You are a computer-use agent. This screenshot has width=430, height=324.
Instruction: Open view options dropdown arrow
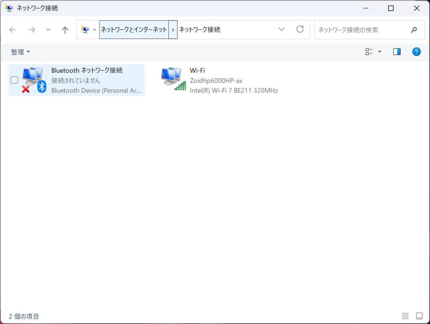(x=380, y=52)
